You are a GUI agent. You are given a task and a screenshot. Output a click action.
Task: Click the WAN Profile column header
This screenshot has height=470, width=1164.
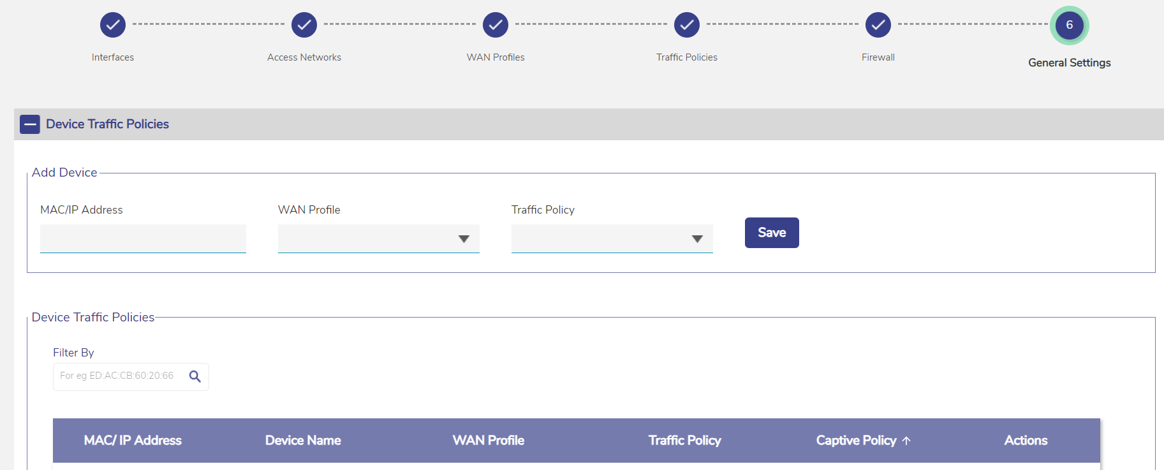[x=489, y=441]
